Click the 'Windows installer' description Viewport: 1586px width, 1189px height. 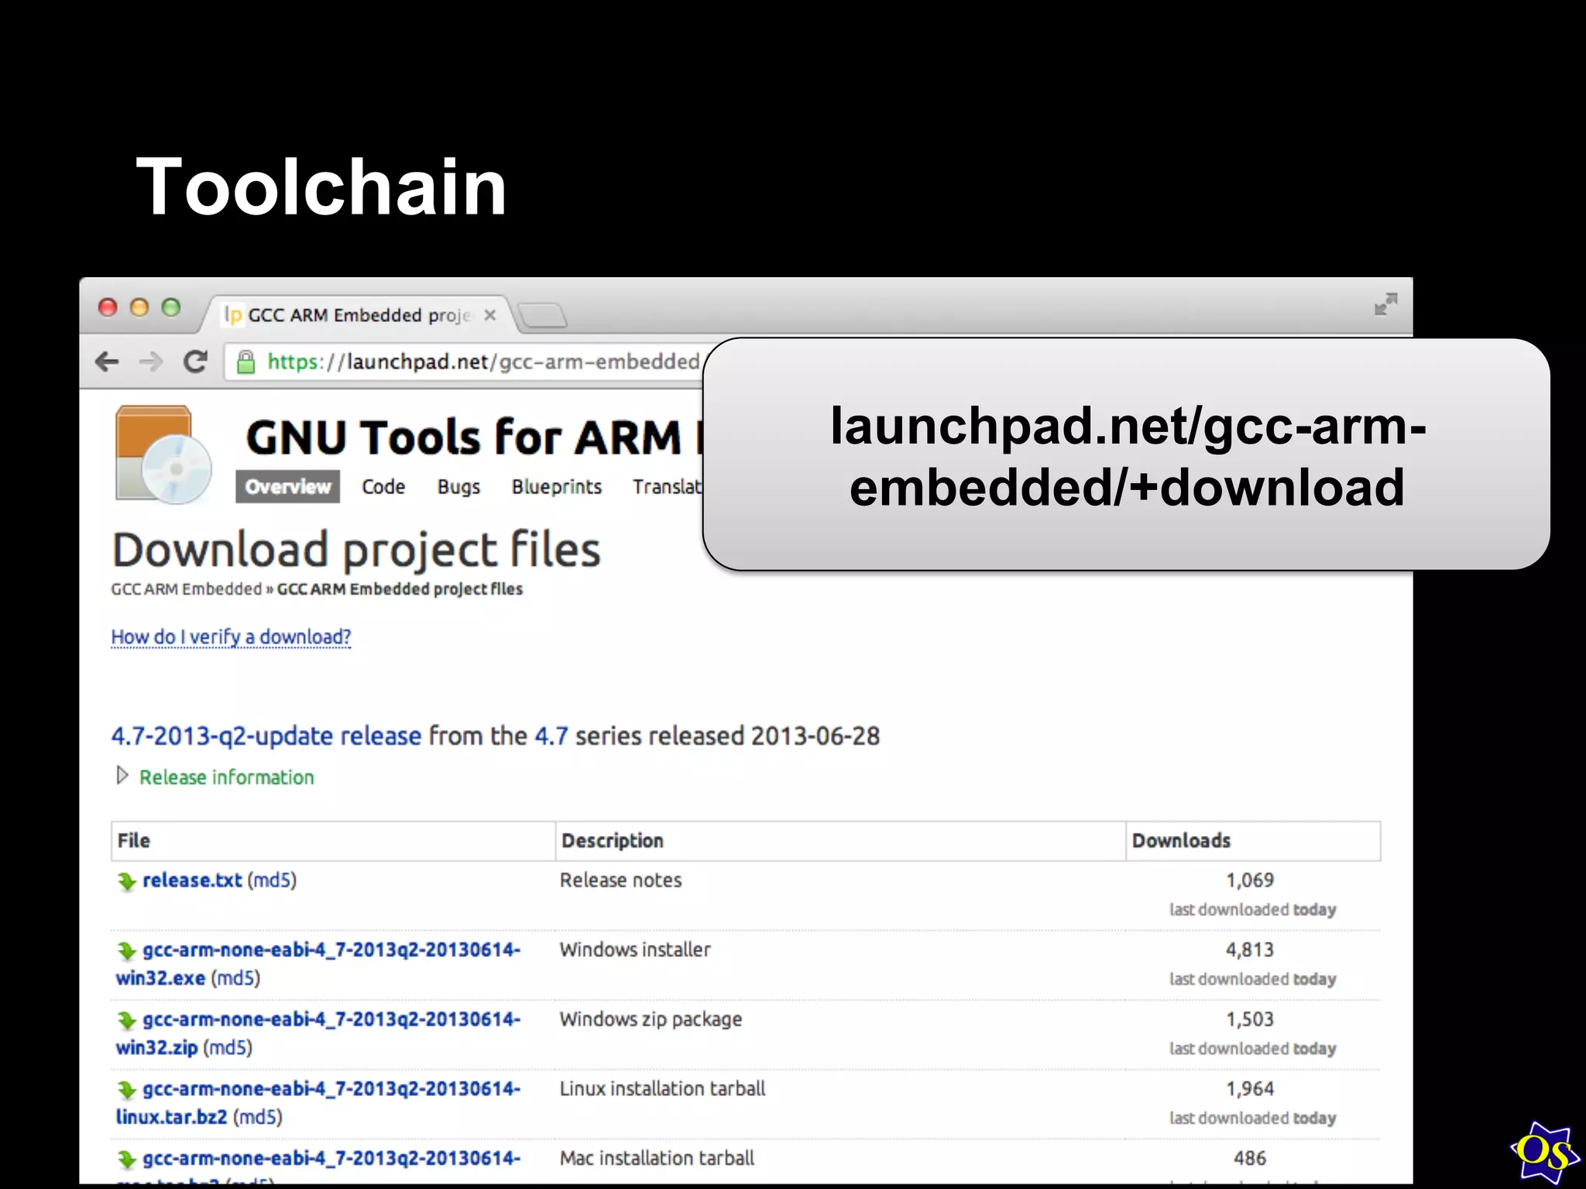point(635,950)
